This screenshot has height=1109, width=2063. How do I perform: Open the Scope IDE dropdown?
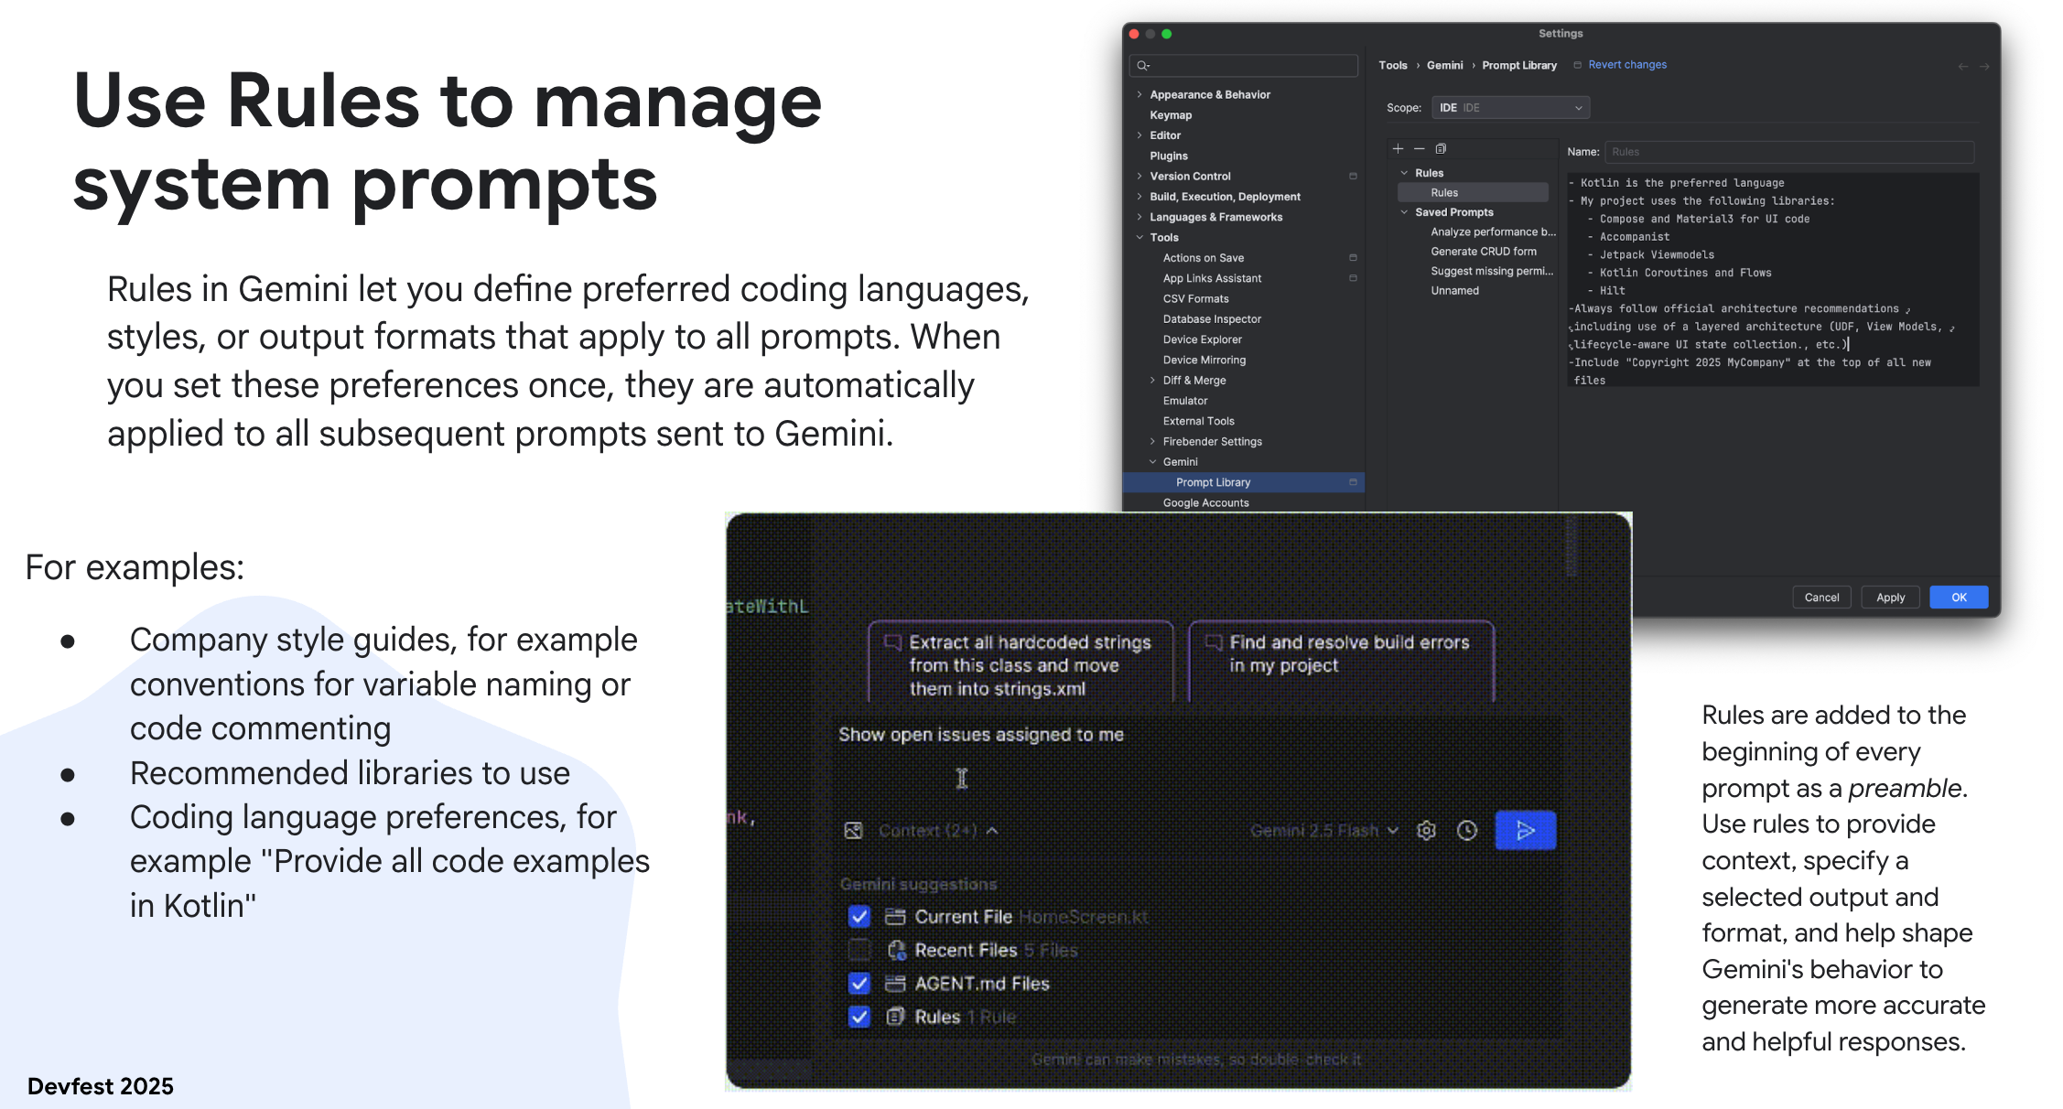[x=1510, y=108]
